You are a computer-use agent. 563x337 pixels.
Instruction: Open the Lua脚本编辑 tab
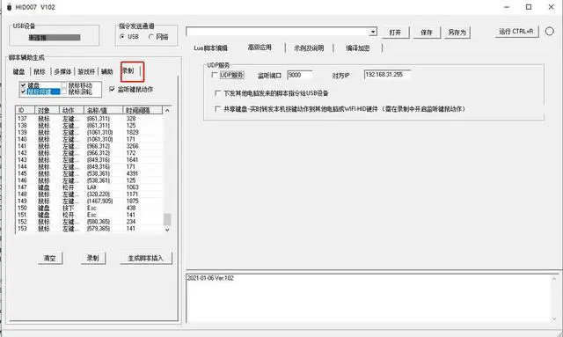pos(211,48)
